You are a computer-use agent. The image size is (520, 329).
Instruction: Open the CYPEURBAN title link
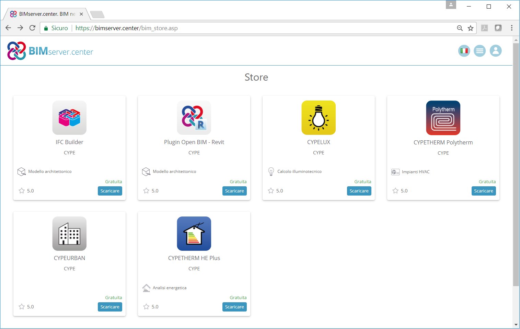point(69,258)
